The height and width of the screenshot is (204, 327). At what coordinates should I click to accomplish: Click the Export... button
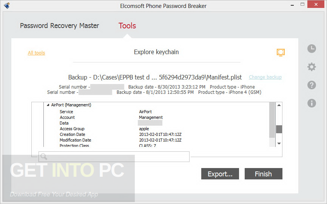pyautogui.click(x=220, y=174)
